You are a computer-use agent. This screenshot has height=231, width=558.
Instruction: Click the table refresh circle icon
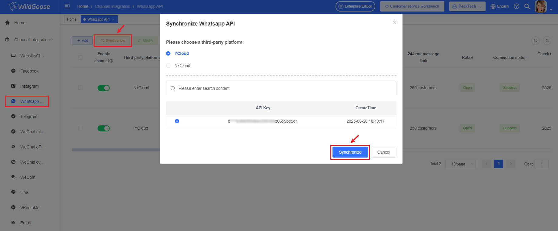tap(547, 40)
